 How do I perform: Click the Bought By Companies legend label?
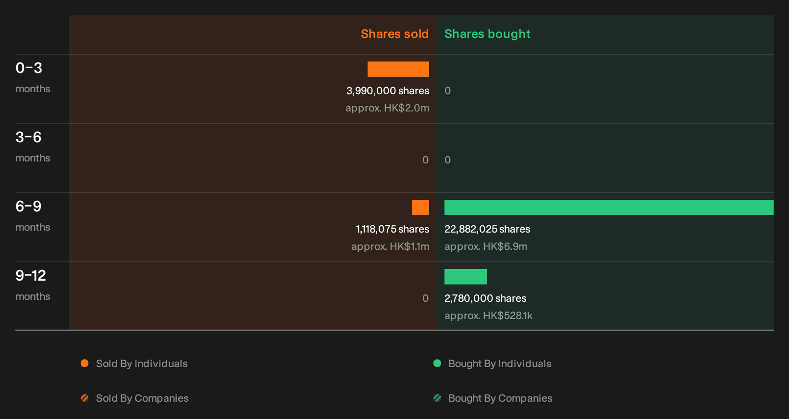click(500, 398)
